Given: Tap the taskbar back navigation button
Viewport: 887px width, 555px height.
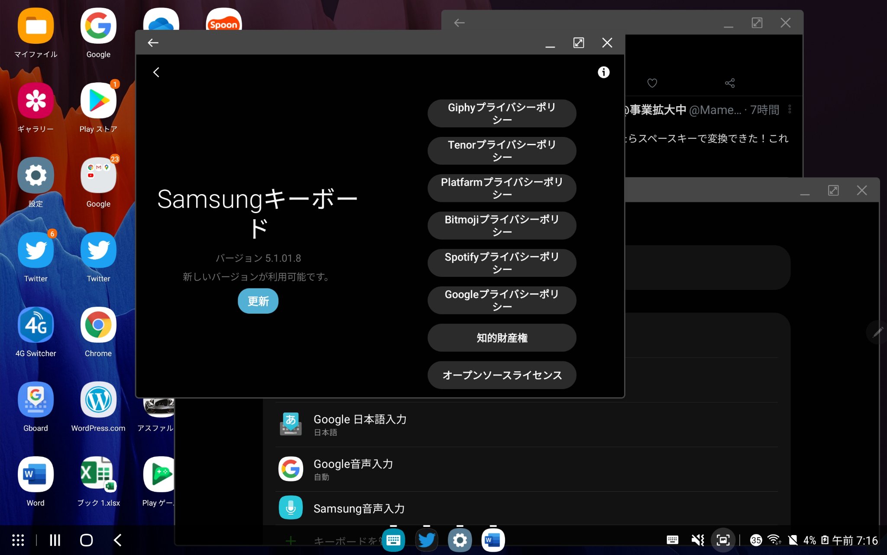Looking at the screenshot, I should click(x=117, y=540).
